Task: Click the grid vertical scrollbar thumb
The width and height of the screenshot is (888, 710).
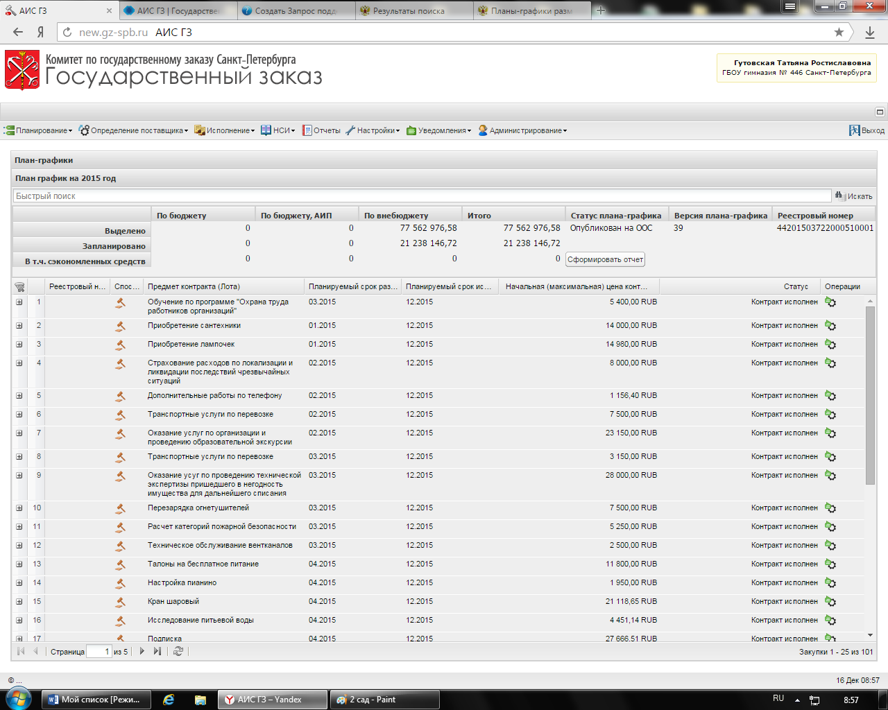Action: 870,395
